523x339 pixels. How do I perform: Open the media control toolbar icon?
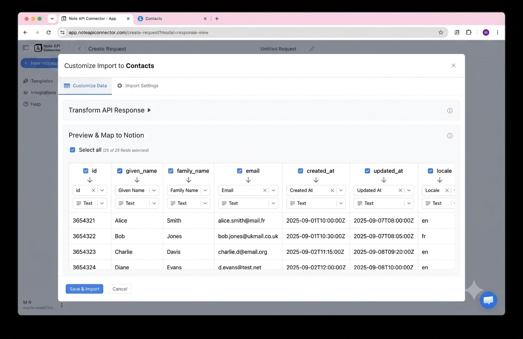(x=457, y=33)
